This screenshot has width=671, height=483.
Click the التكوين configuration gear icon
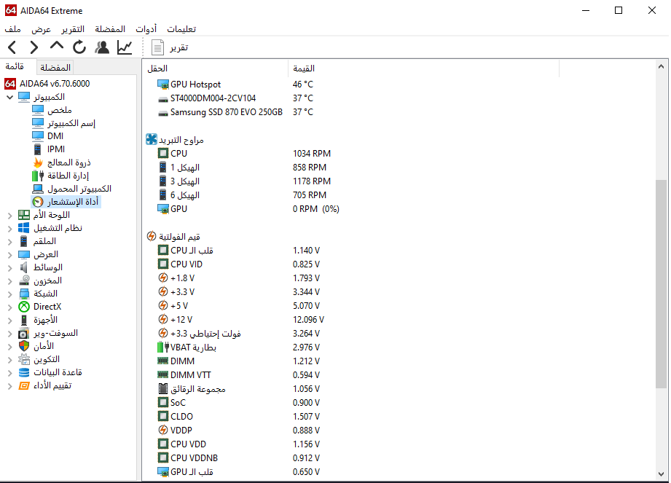tap(24, 359)
